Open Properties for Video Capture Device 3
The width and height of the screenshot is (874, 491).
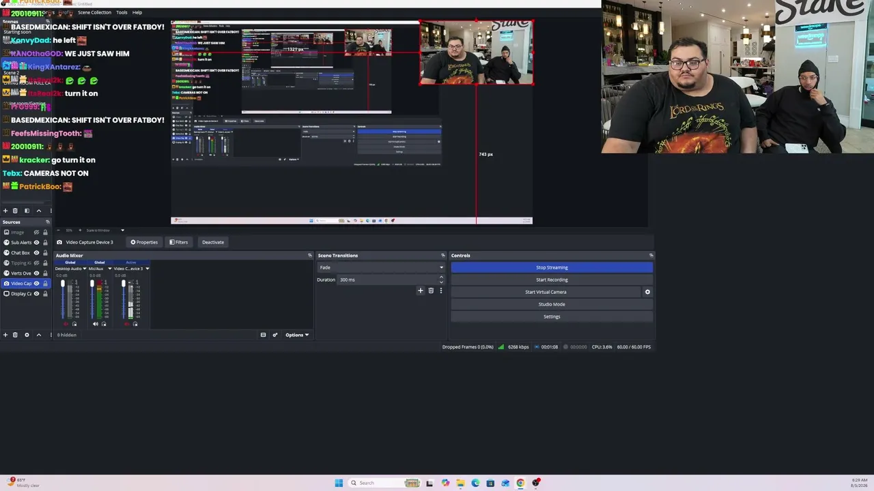[144, 242]
